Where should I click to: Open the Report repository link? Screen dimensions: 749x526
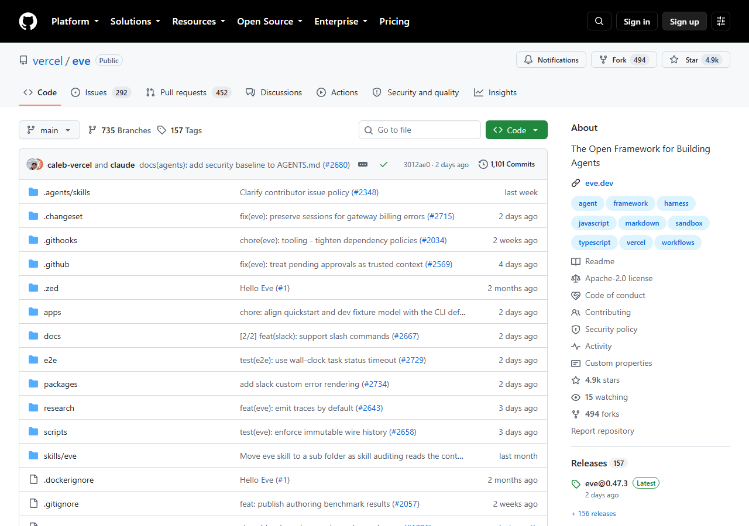603,431
